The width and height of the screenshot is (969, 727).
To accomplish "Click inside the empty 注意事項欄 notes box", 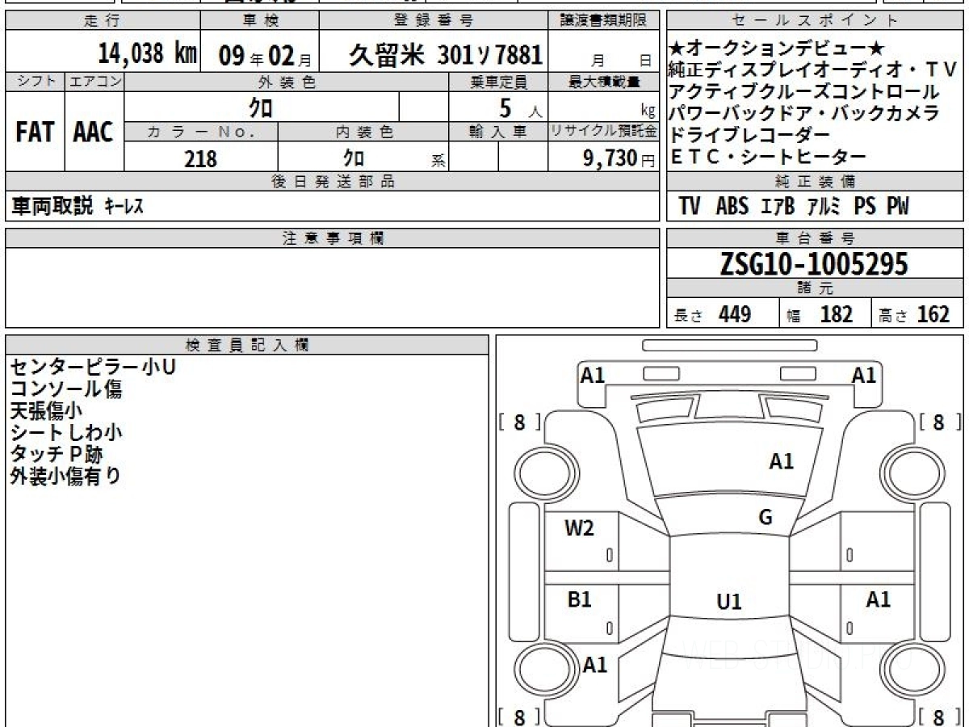I will tap(333, 288).
